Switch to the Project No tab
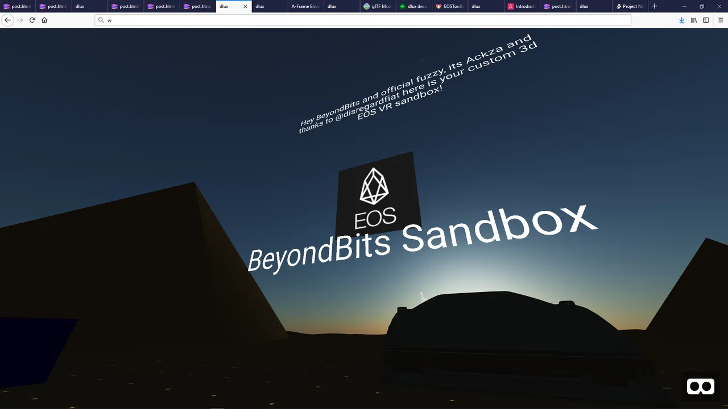Viewport: 728px width, 409px height. tap(630, 6)
